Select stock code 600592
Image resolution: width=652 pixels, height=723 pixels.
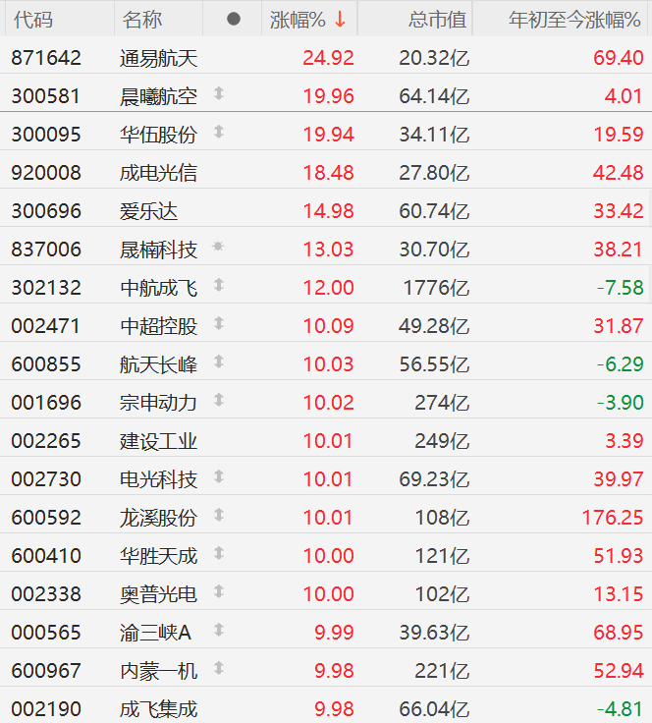pyautogui.click(x=46, y=518)
